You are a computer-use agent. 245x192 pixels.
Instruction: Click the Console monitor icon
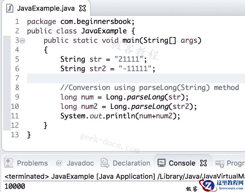[162, 163]
